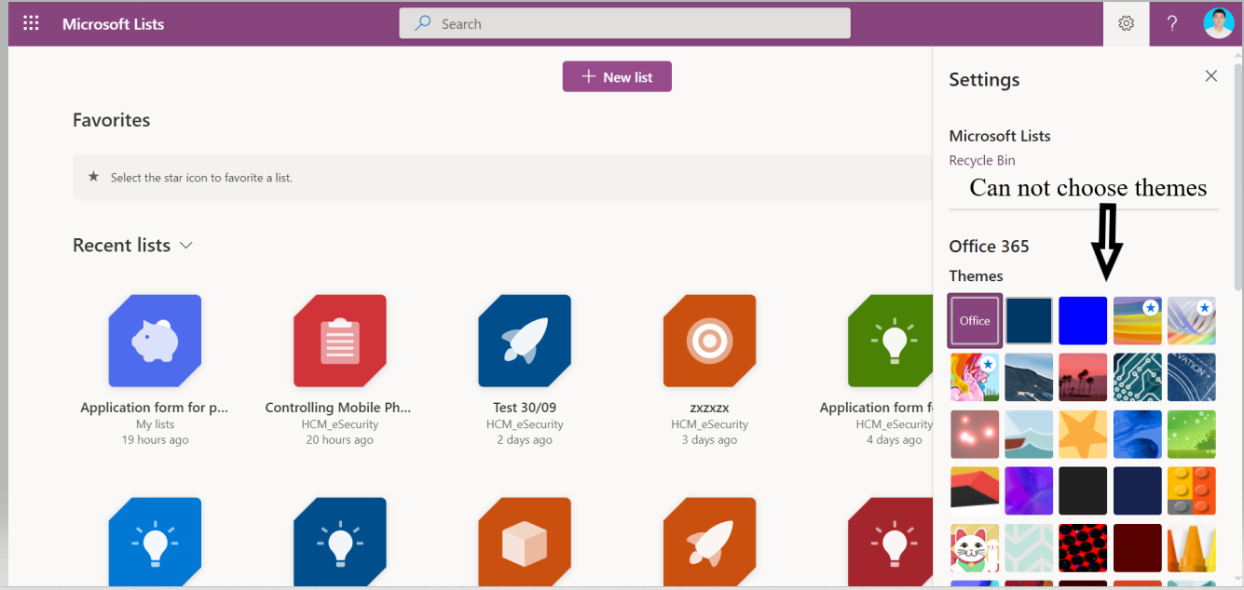
Task: Choose the bright blue solid theme
Action: point(1083,321)
